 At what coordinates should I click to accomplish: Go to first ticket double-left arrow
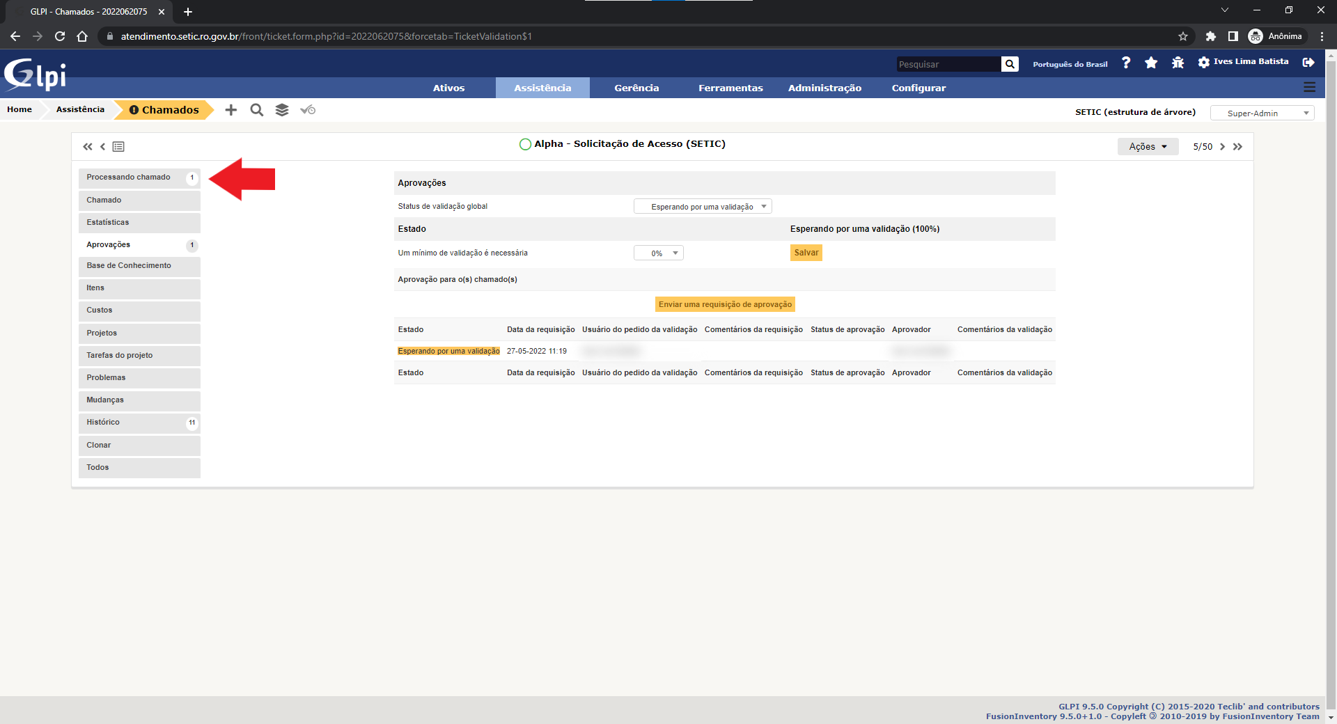click(x=88, y=146)
